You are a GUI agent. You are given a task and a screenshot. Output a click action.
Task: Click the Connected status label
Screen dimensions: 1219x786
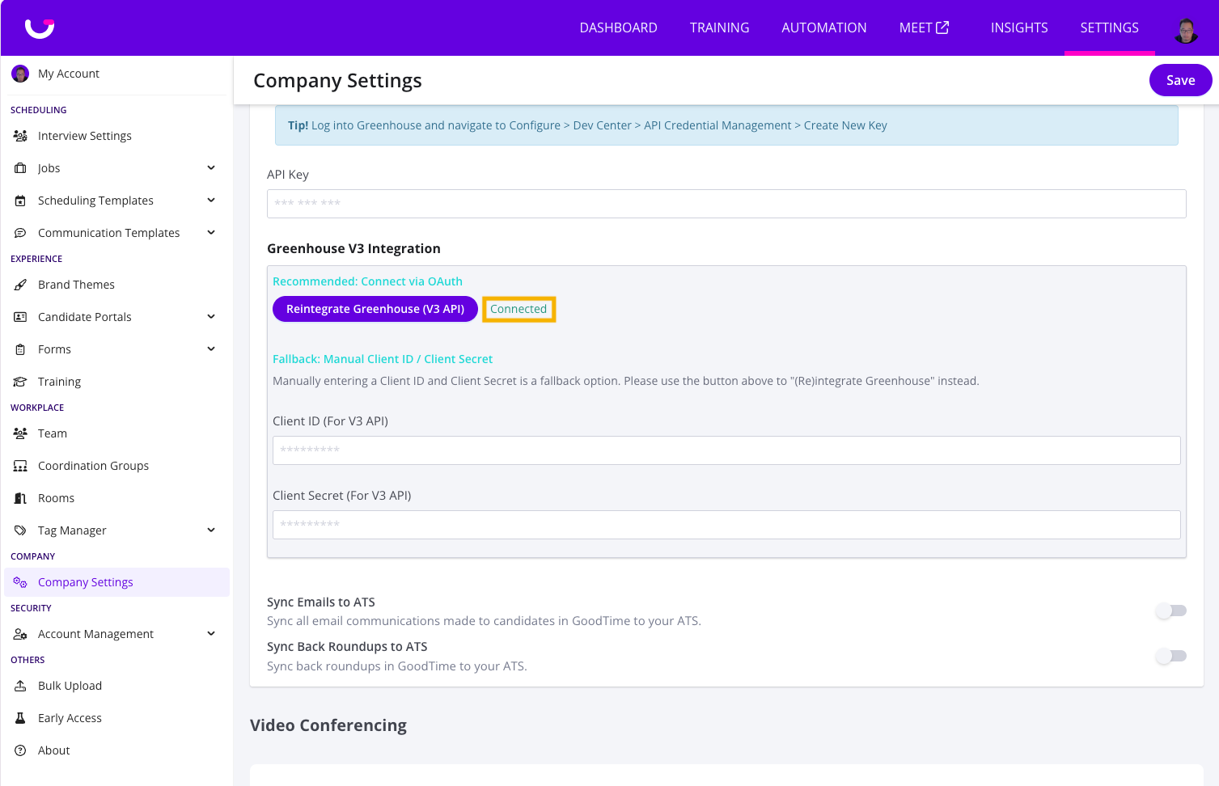click(518, 309)
